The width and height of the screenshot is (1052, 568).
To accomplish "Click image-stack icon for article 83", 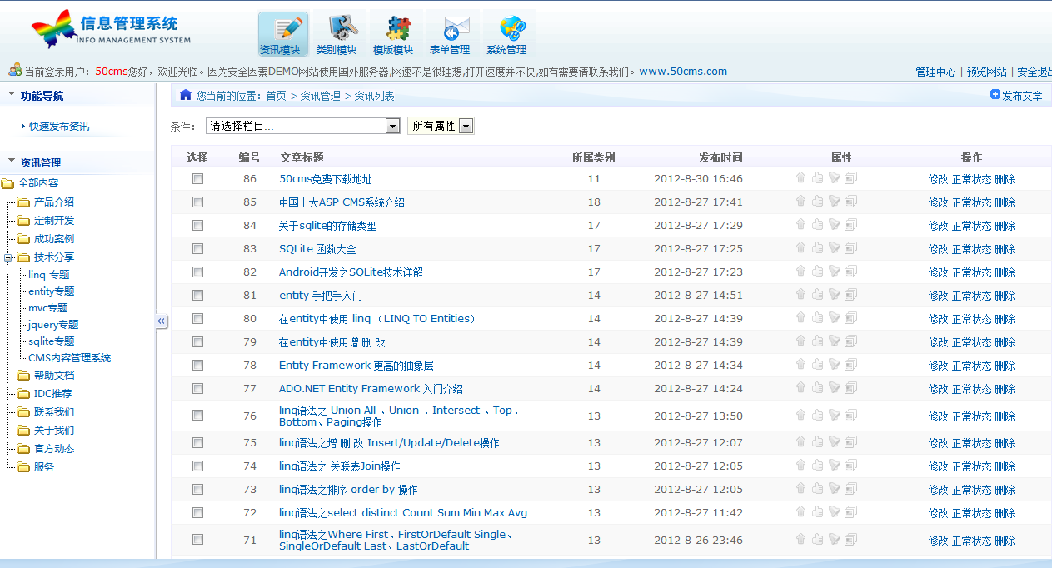I will pyautogui.click(x=850, y=248).
